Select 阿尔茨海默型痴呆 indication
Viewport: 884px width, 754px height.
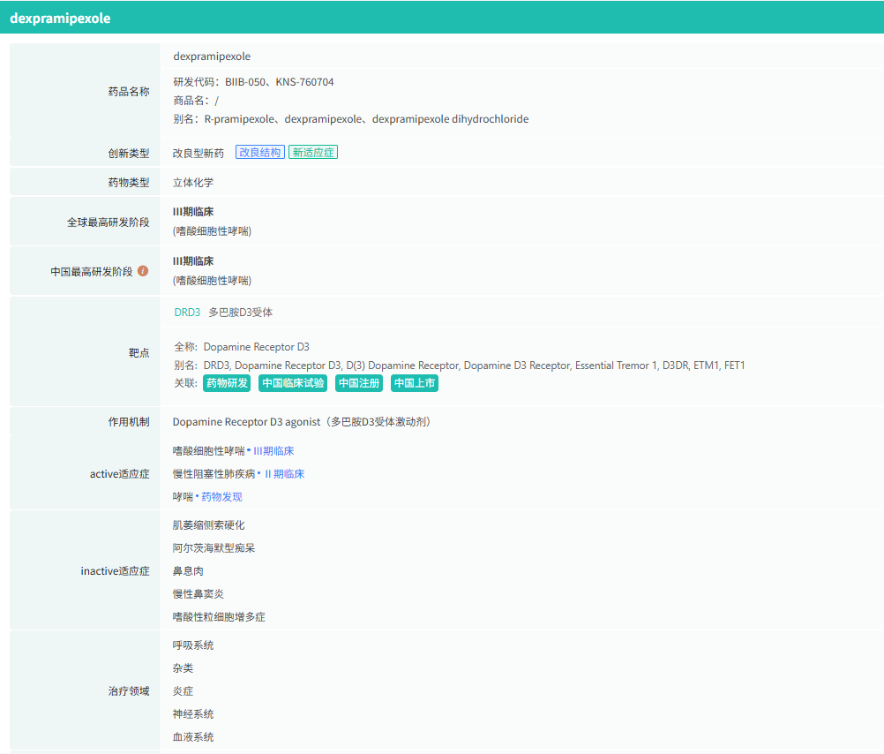pyautogui.click(x=214, y=548)
